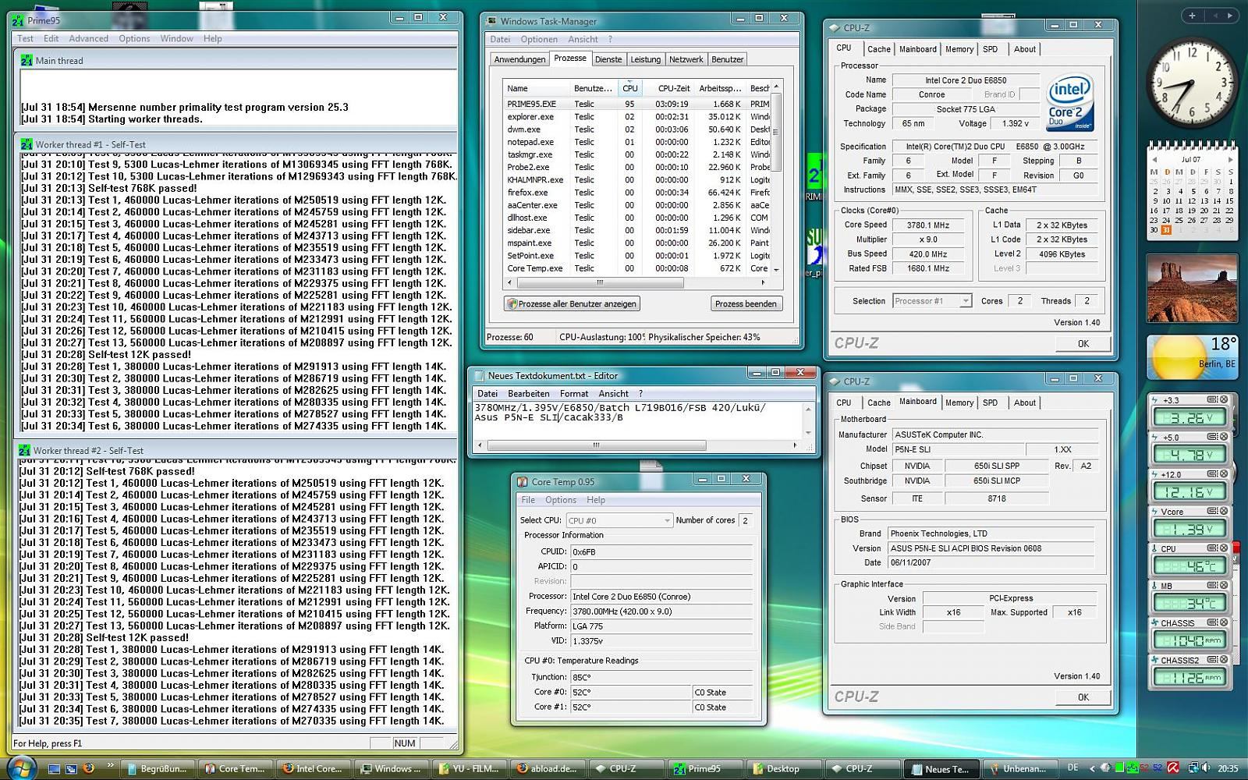The width and height of the screenshot is (1248, 780).
Task: Click OK in CPU-Z processor window
Action: point(1083,344)
